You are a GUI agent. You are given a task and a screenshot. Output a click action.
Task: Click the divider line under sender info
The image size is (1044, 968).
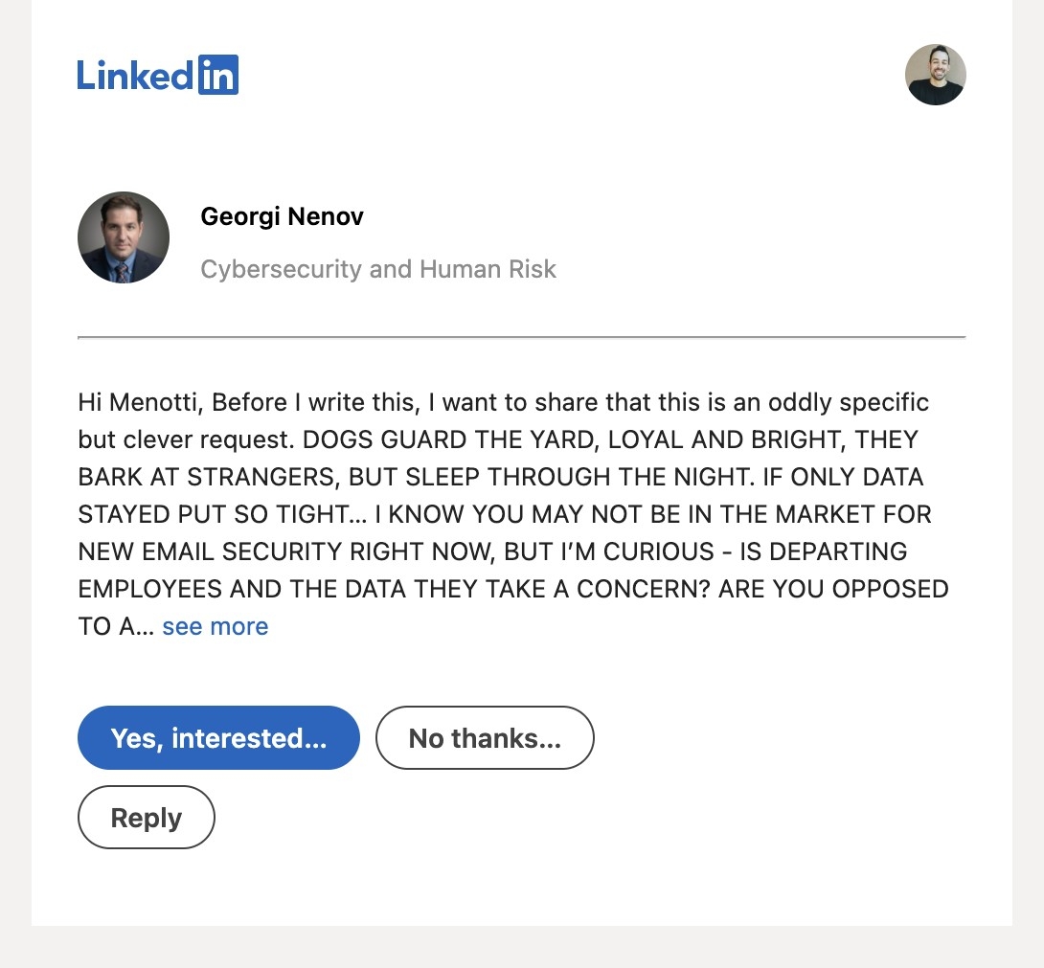(x=521, y=337)
